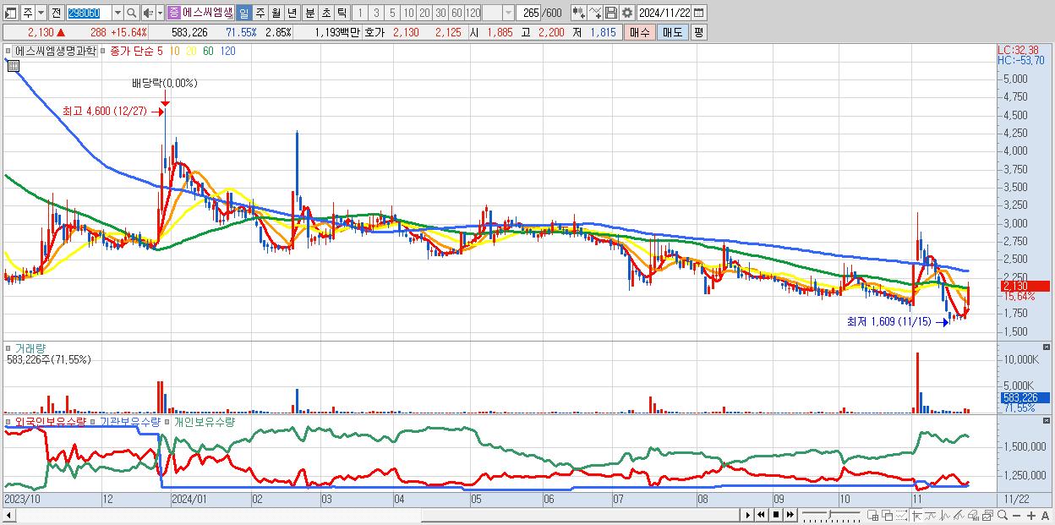Choose interval 3 button

tap(376, 13)
